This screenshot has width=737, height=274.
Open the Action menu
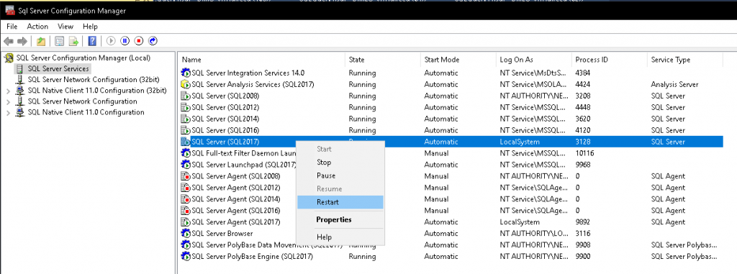click(37, 27)
